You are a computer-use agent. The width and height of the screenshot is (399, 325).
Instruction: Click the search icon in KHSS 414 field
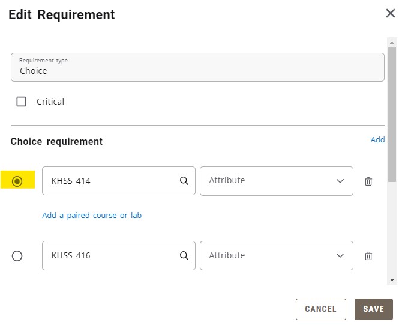[184, 181]
